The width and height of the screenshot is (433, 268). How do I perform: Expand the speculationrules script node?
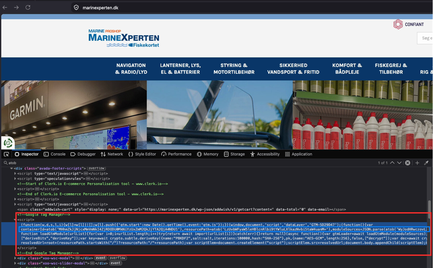point(15,178)
